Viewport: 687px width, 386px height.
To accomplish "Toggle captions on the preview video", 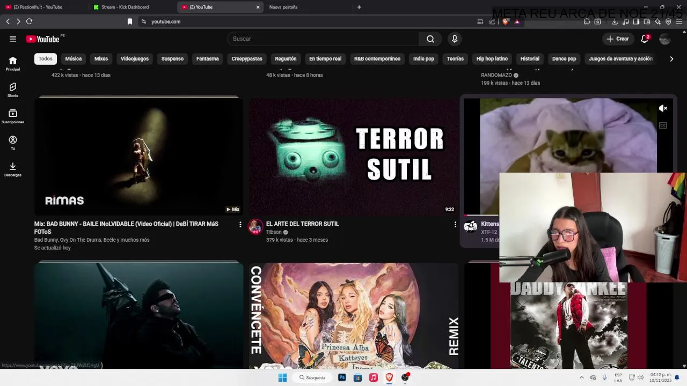I will (x=663, y=125).
